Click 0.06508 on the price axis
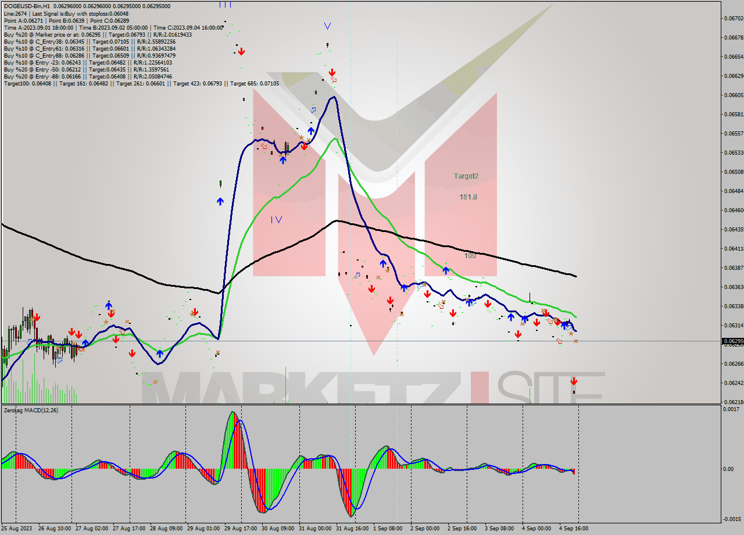This screenshot has height=535, width=744. (x=733, y=172)
